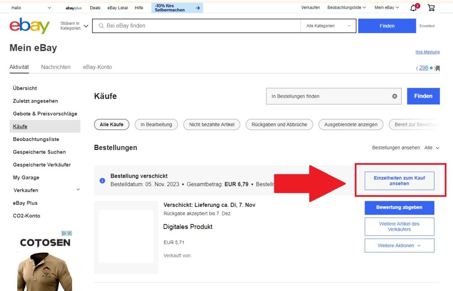Screen dimensions: 453x291
Task: Click the eBay logo
Action: [x=29, y=26]
